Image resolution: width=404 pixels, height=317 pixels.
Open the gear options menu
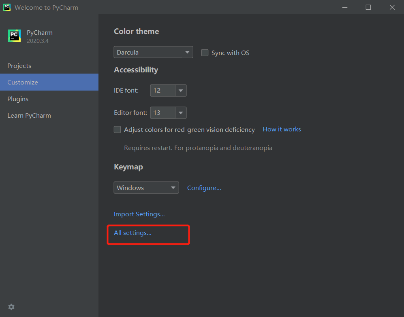(11, 307)
